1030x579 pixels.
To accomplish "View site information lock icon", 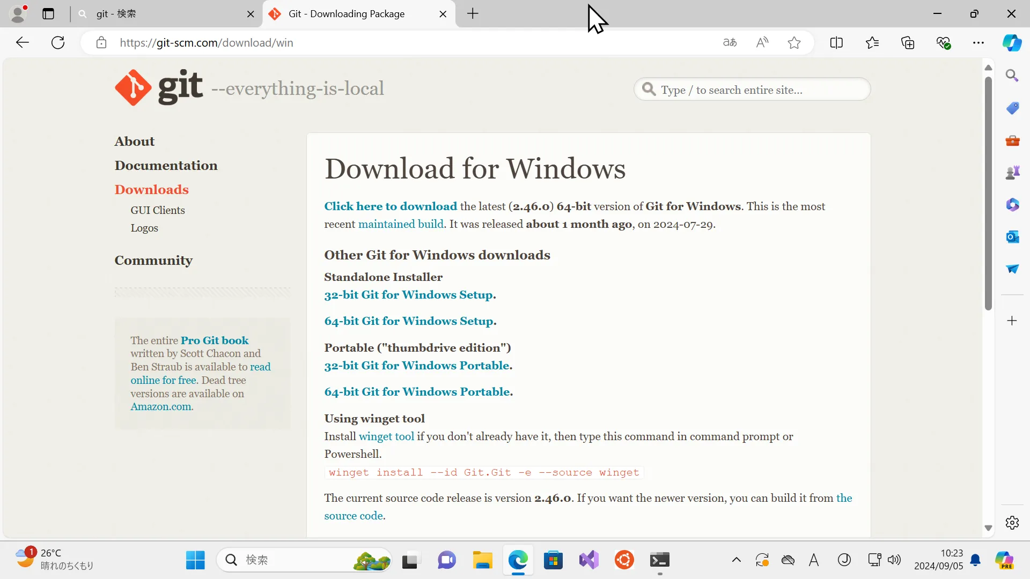I will click(101, 43).
